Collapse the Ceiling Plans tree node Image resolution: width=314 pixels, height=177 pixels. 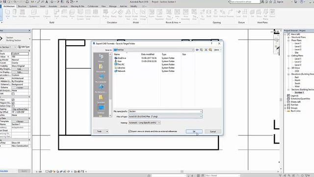288,56
